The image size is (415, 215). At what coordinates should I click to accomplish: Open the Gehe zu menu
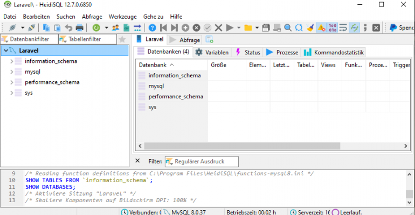154,17
